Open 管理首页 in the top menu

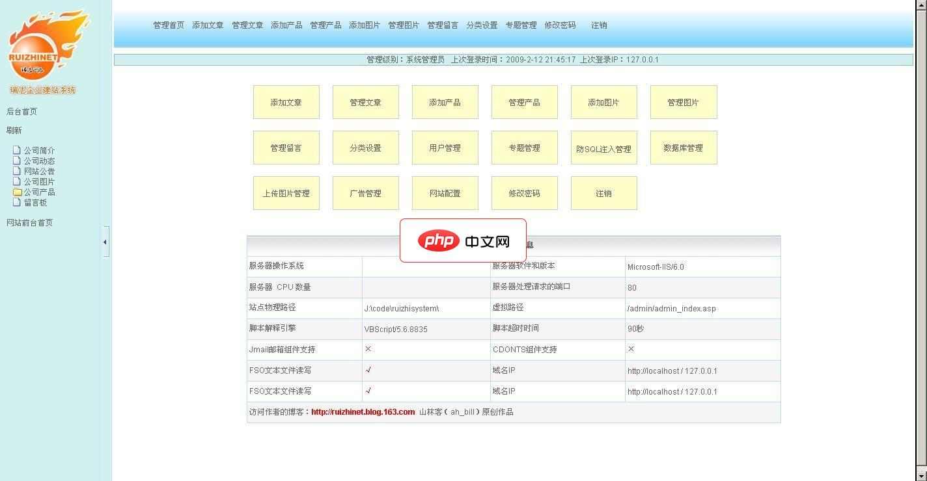coord(168,25)
